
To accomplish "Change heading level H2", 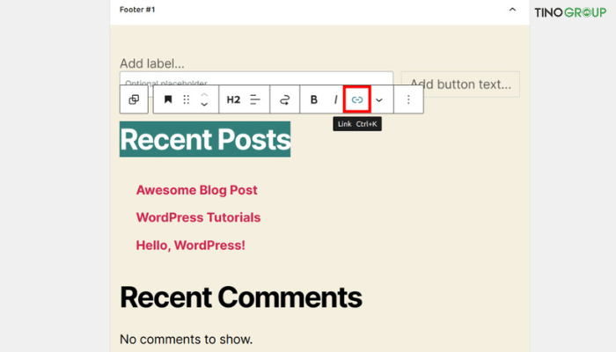I will (233, 99).
